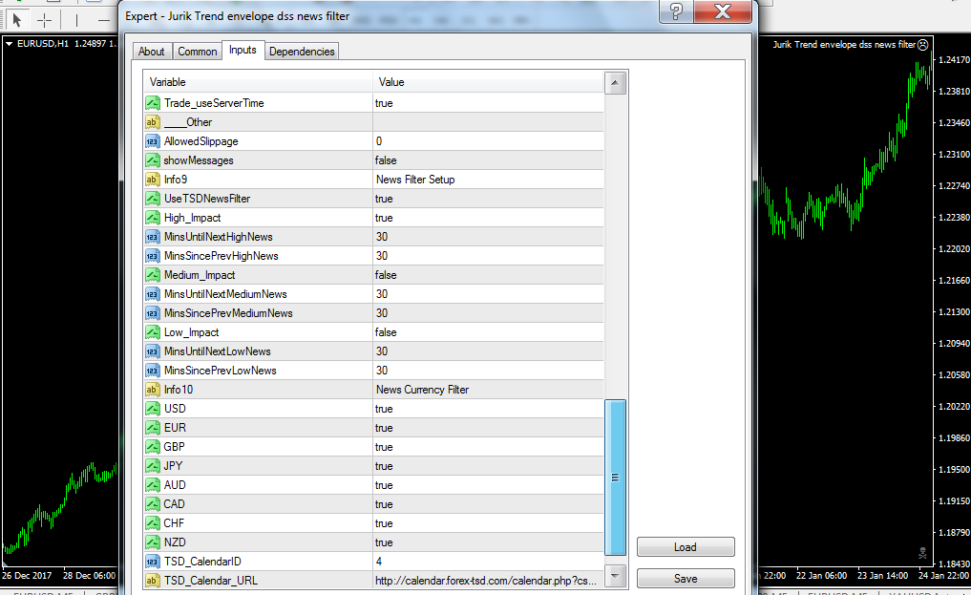This screenshot has width=971, height=595.
Task: Edit the USD value true
Action: (x=488, y=409)
